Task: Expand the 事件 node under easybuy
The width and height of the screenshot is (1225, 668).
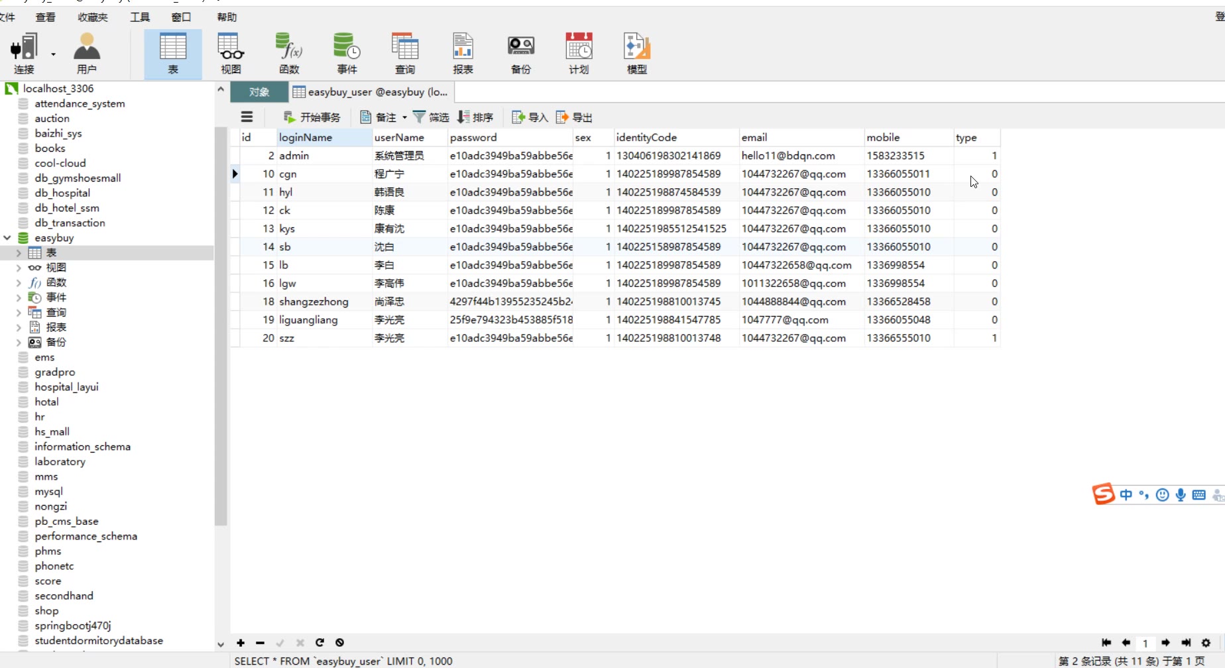Action: pos(19,298)
